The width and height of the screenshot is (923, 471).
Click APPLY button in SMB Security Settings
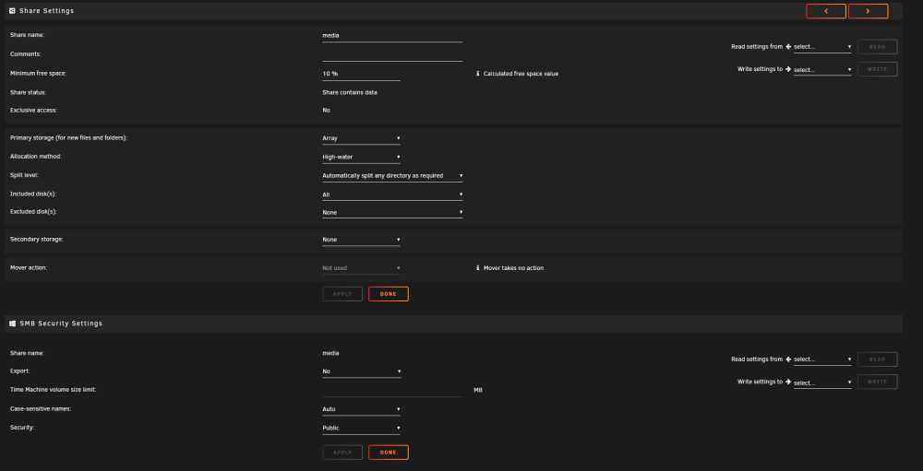click(342, 453)
